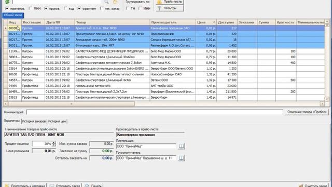This screenshot has height=187, width=332.
Task: Toggle sort on the Цена column header
Action: [206, 22]
